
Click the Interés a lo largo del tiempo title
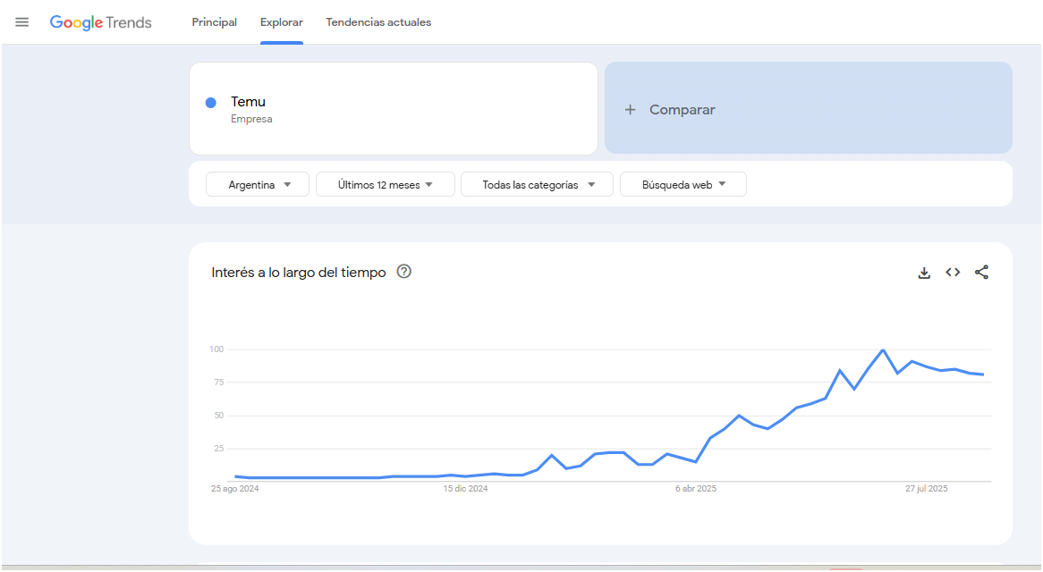point(299,273)
